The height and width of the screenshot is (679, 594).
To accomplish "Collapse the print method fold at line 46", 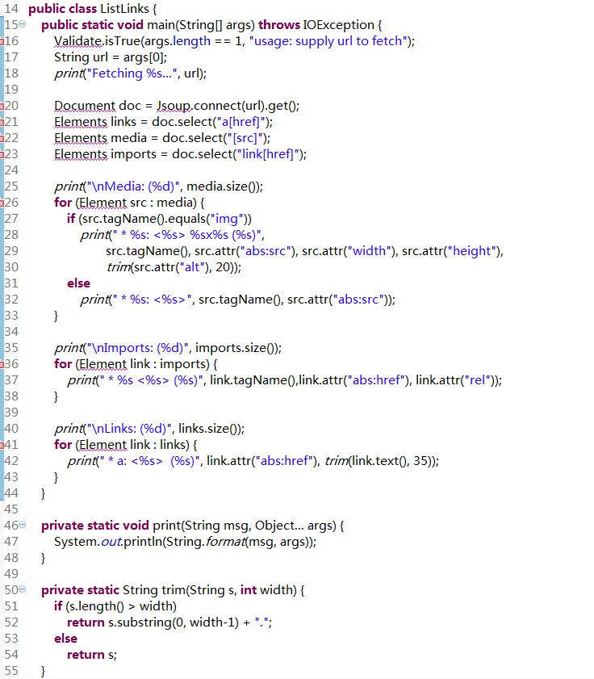I will click(x=23, y=526).
